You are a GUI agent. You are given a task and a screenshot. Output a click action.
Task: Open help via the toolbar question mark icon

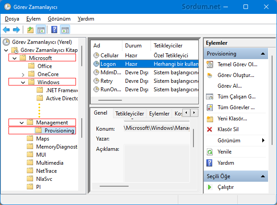pyautogui.click(x=54, y=30)
